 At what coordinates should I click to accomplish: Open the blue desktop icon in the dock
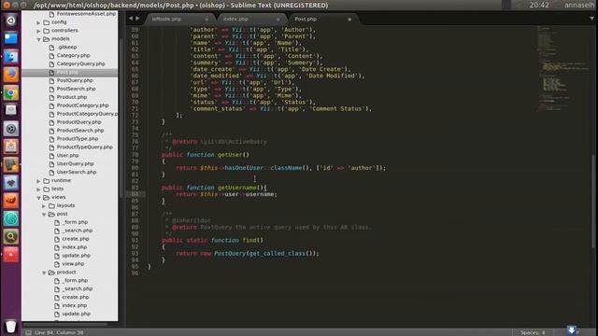(10, 38)
